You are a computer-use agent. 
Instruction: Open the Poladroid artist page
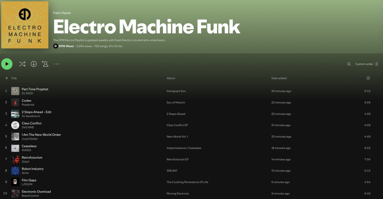[x=28, y=105]
